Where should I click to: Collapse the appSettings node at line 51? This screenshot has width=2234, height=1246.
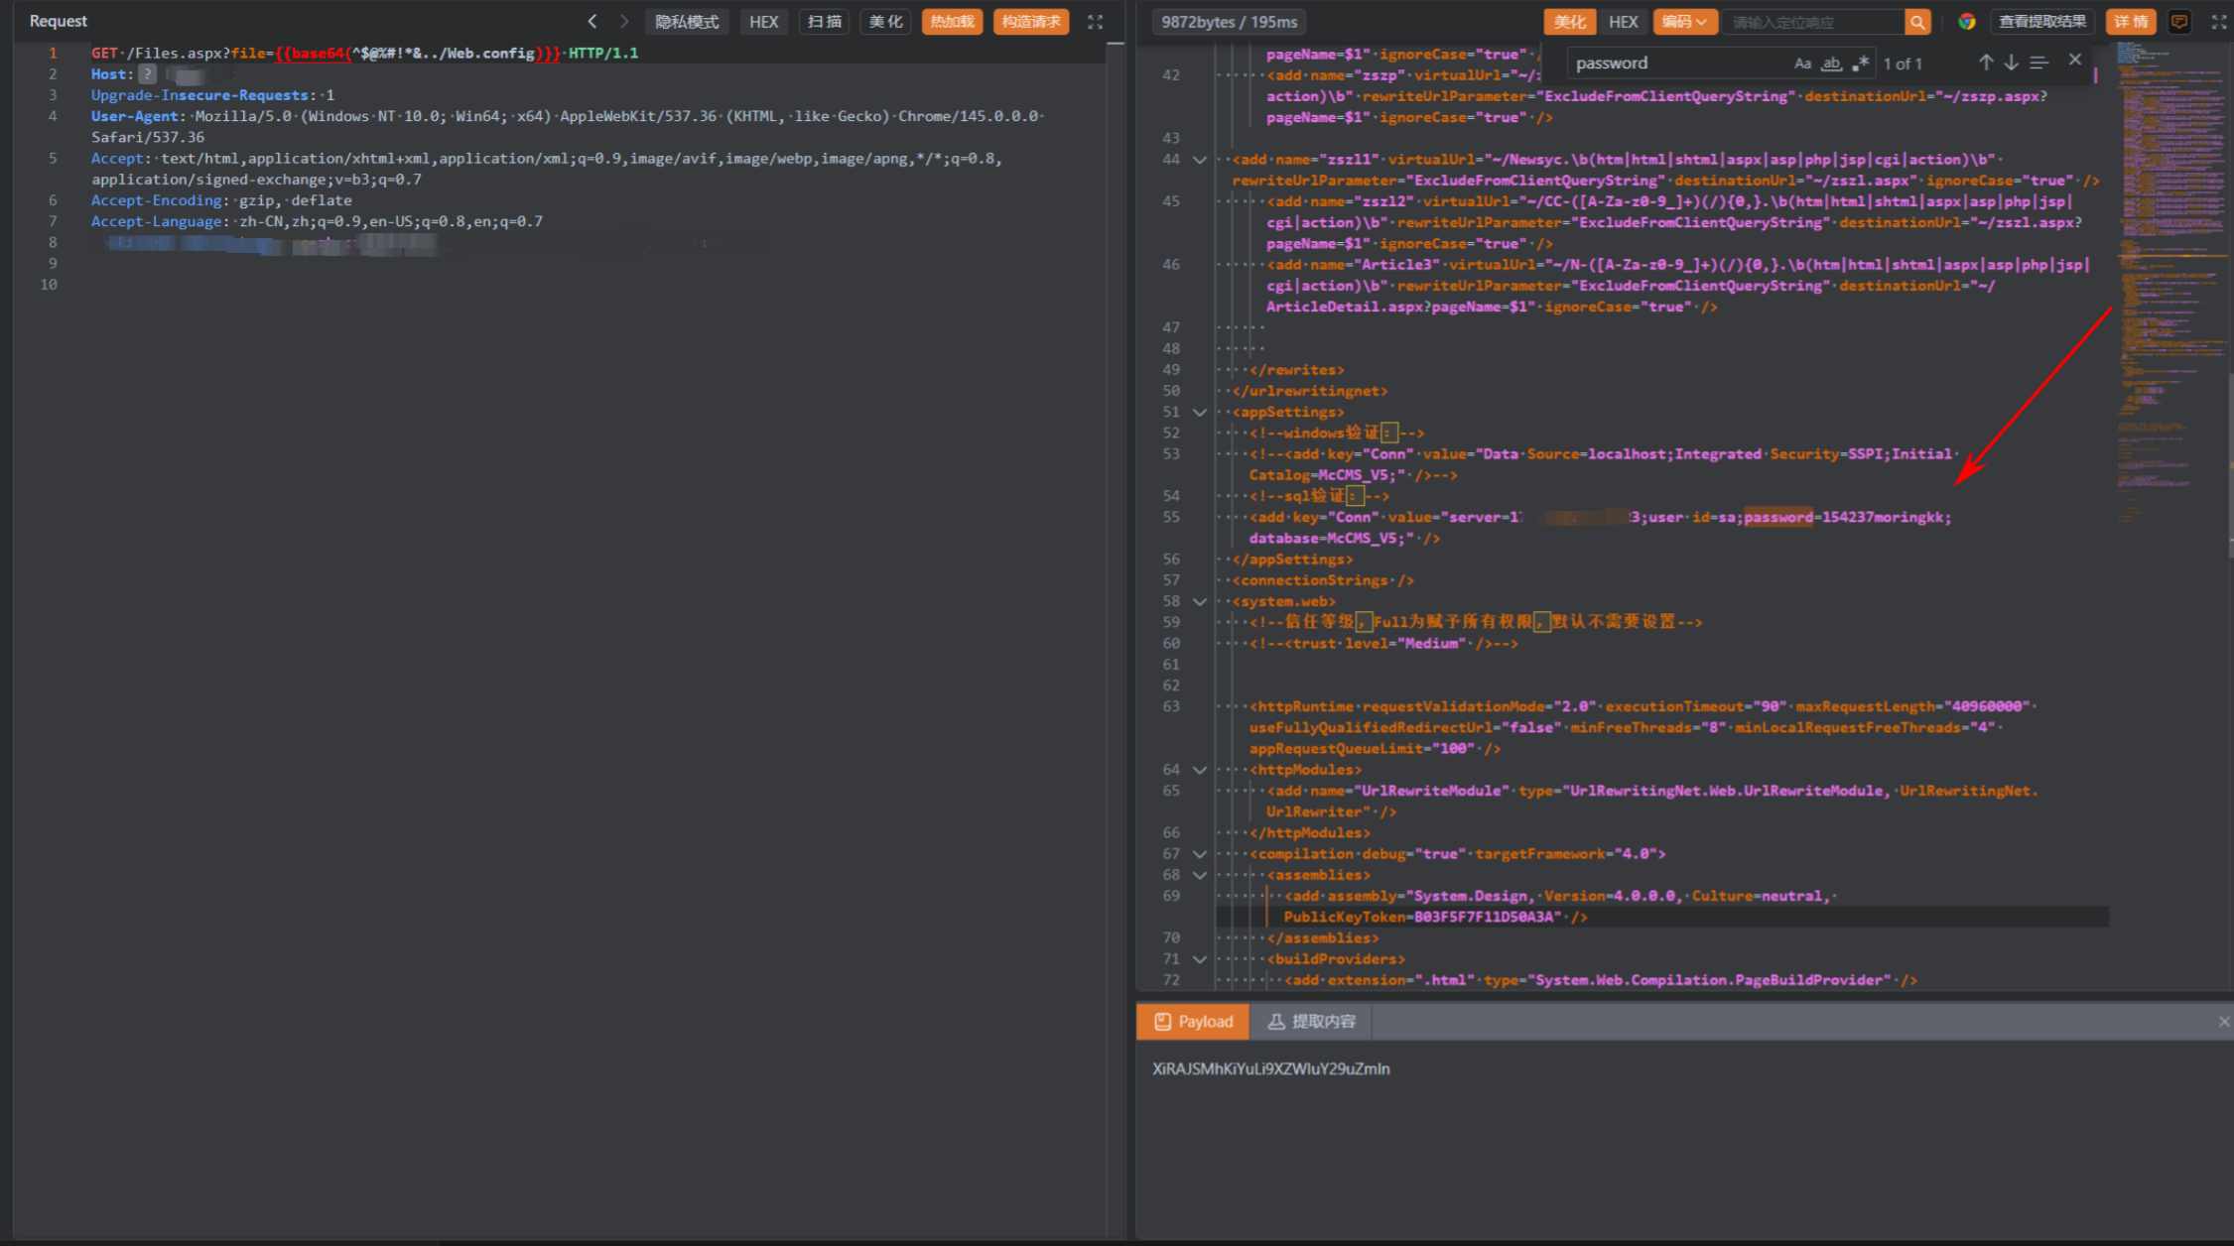click(1199, 413)
